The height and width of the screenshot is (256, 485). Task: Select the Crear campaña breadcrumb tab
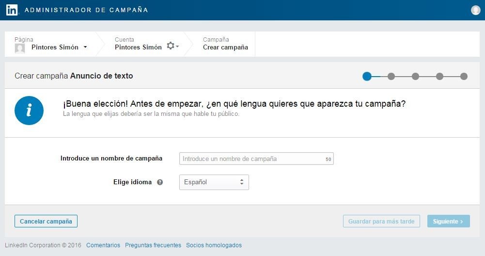pos(225,47)
